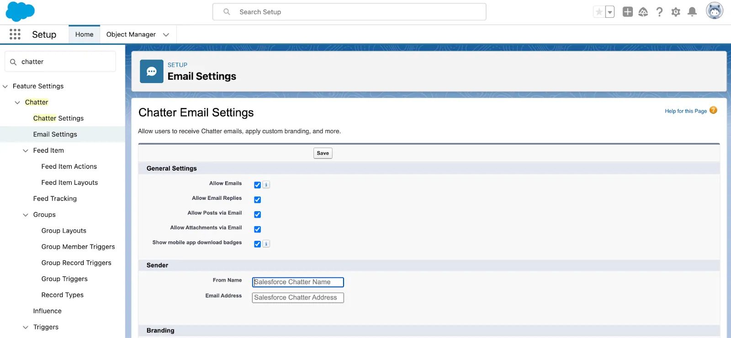The width and height of the screenshot is (731, 338).
Task: Open the Object Manager dropdown chevron
Action: (x=166, y=35)
